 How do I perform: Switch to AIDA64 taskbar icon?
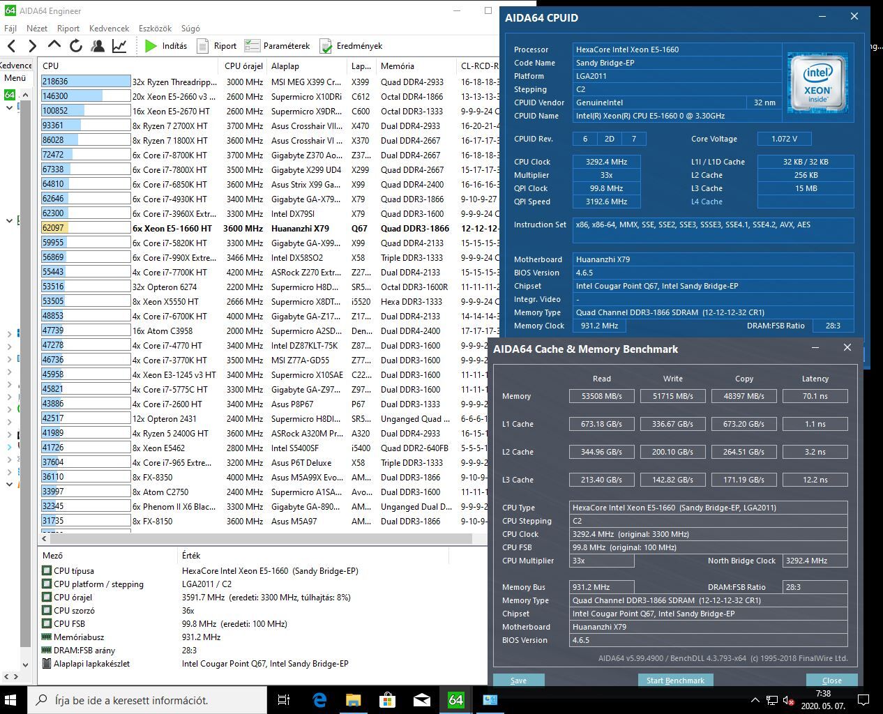tap(455, 700)
